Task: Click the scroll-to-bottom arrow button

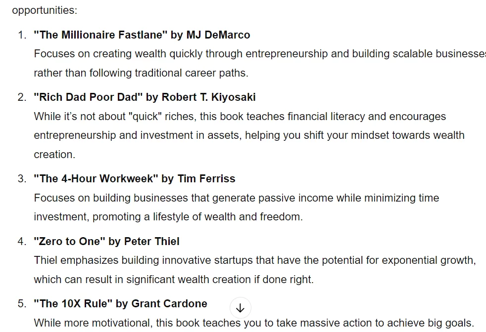Action: [x=240, y=308]
